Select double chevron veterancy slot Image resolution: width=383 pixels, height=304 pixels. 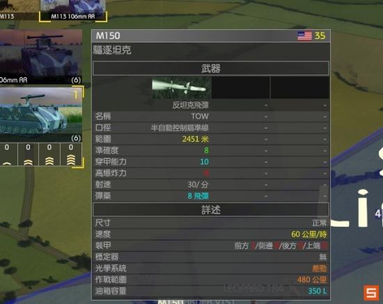[x=28, y=154]
